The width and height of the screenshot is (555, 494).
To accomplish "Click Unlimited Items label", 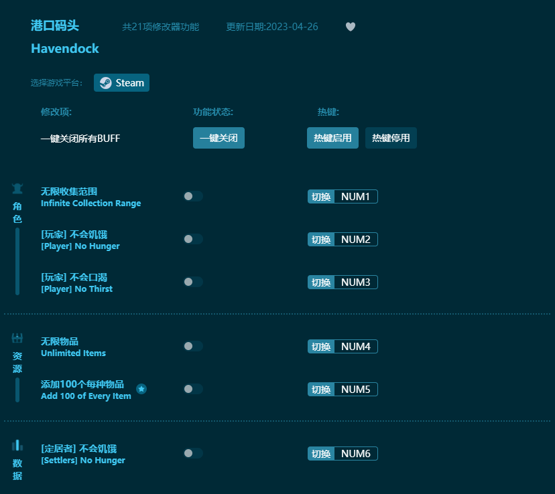I will (73, 353).
